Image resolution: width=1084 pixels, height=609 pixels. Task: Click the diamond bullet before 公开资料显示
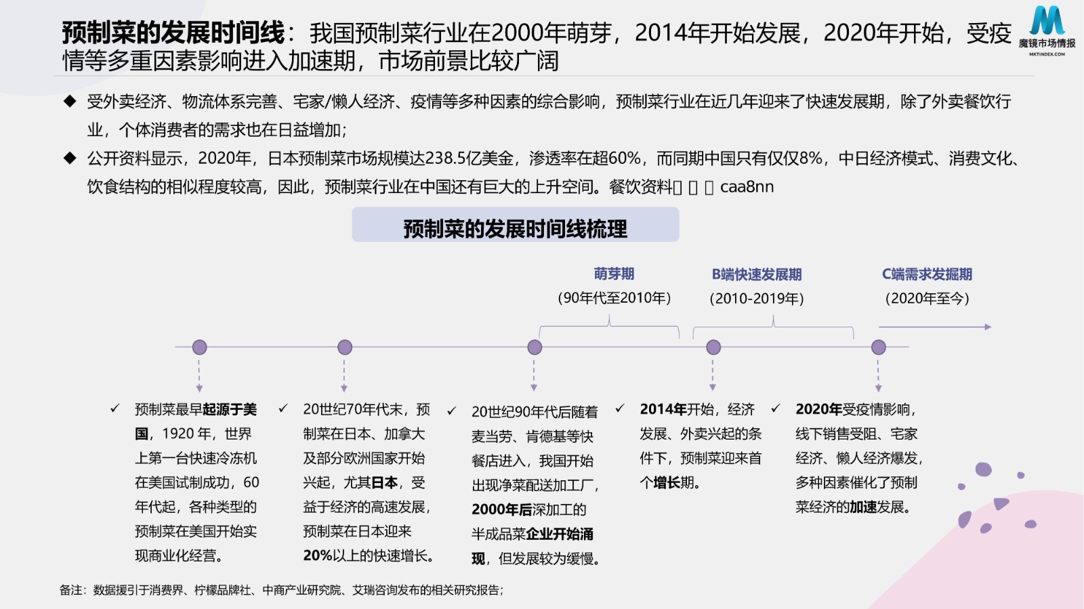pos(69,159)
